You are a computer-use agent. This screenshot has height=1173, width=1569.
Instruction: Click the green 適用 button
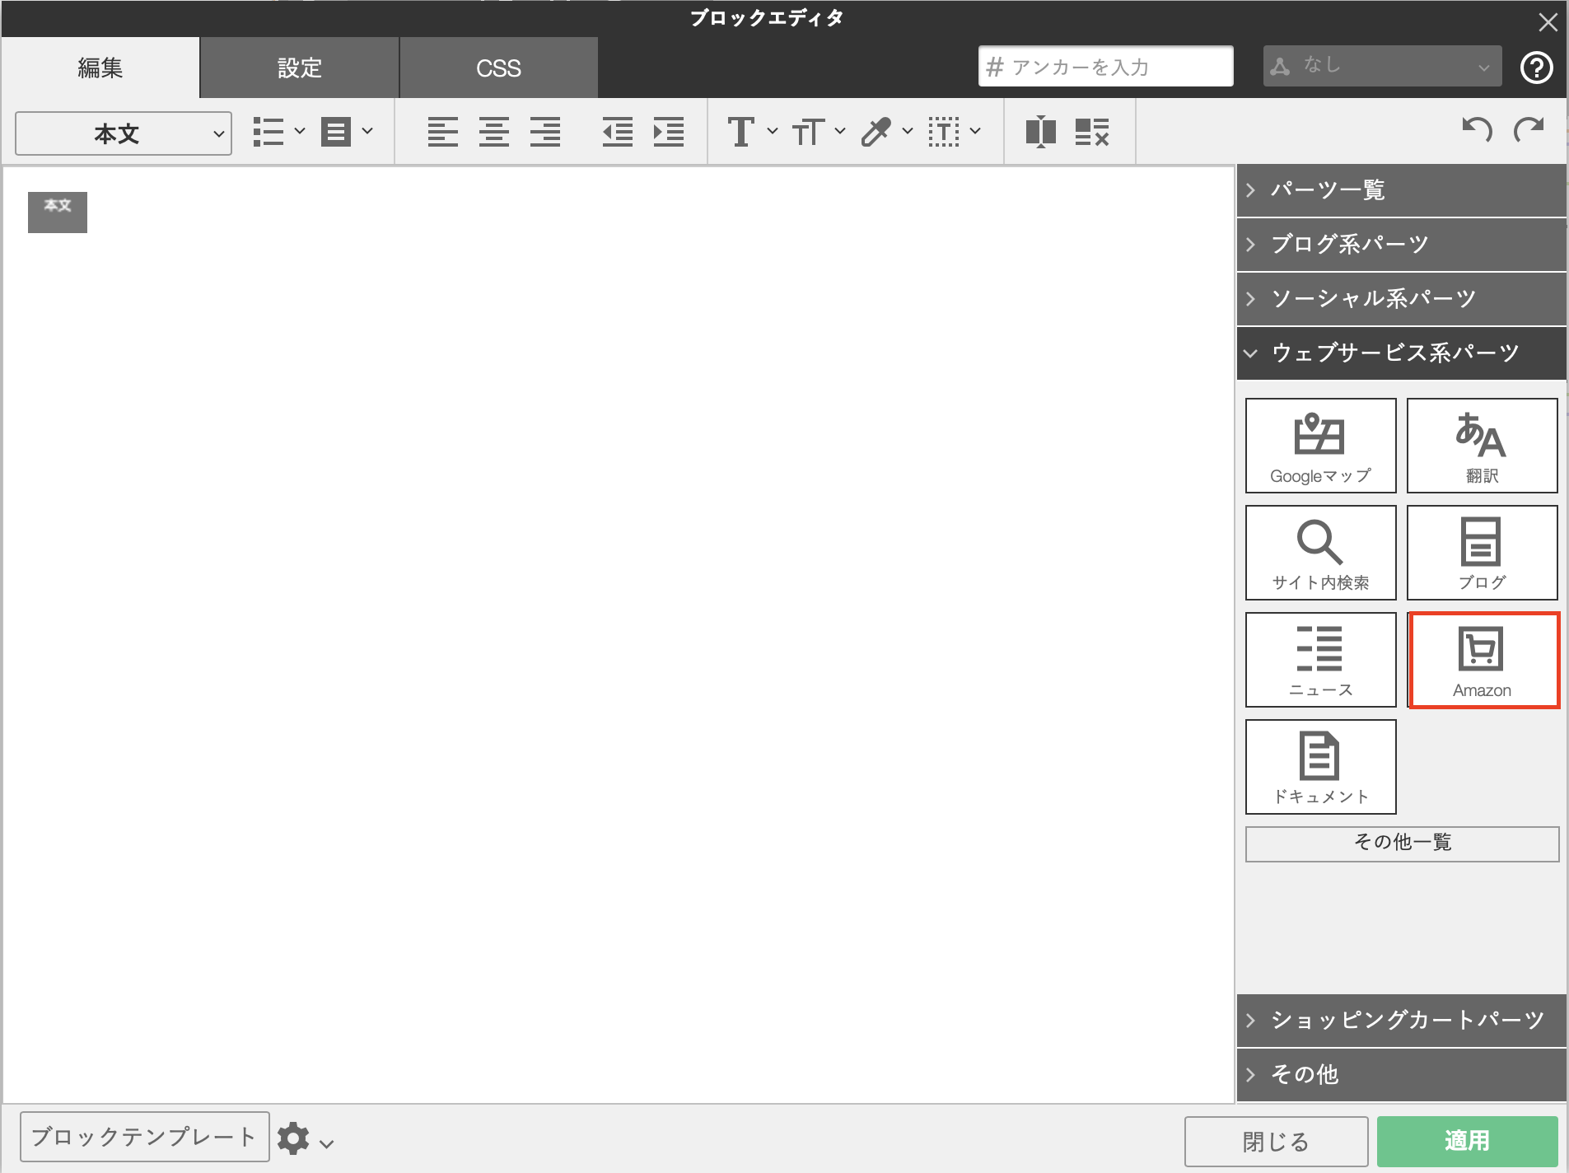click(x=1467, y=1142)
